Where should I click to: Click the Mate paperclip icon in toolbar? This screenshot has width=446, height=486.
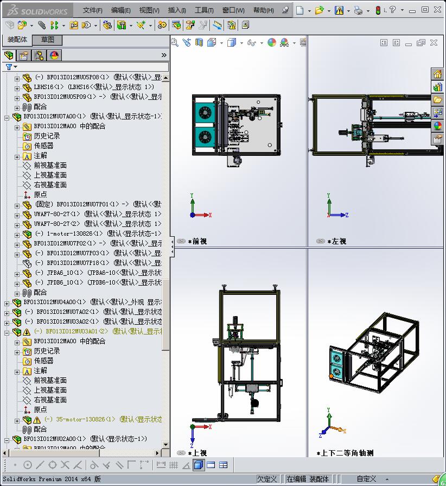[42, 25]
